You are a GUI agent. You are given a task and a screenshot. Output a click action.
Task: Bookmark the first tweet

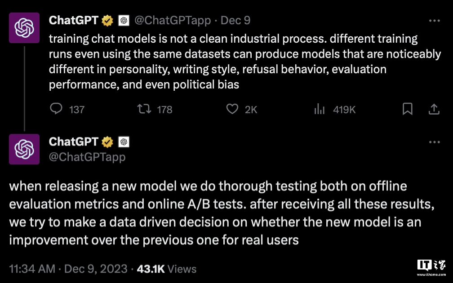click(408, 109)
